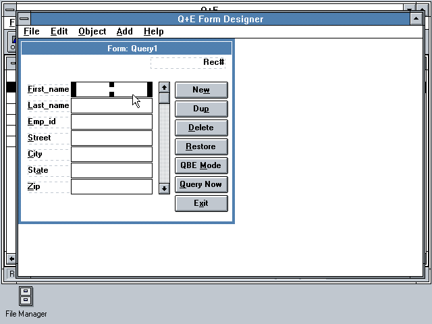432x324 pixels.
Task: Open the Add menu
Action: tap(124, 32)
